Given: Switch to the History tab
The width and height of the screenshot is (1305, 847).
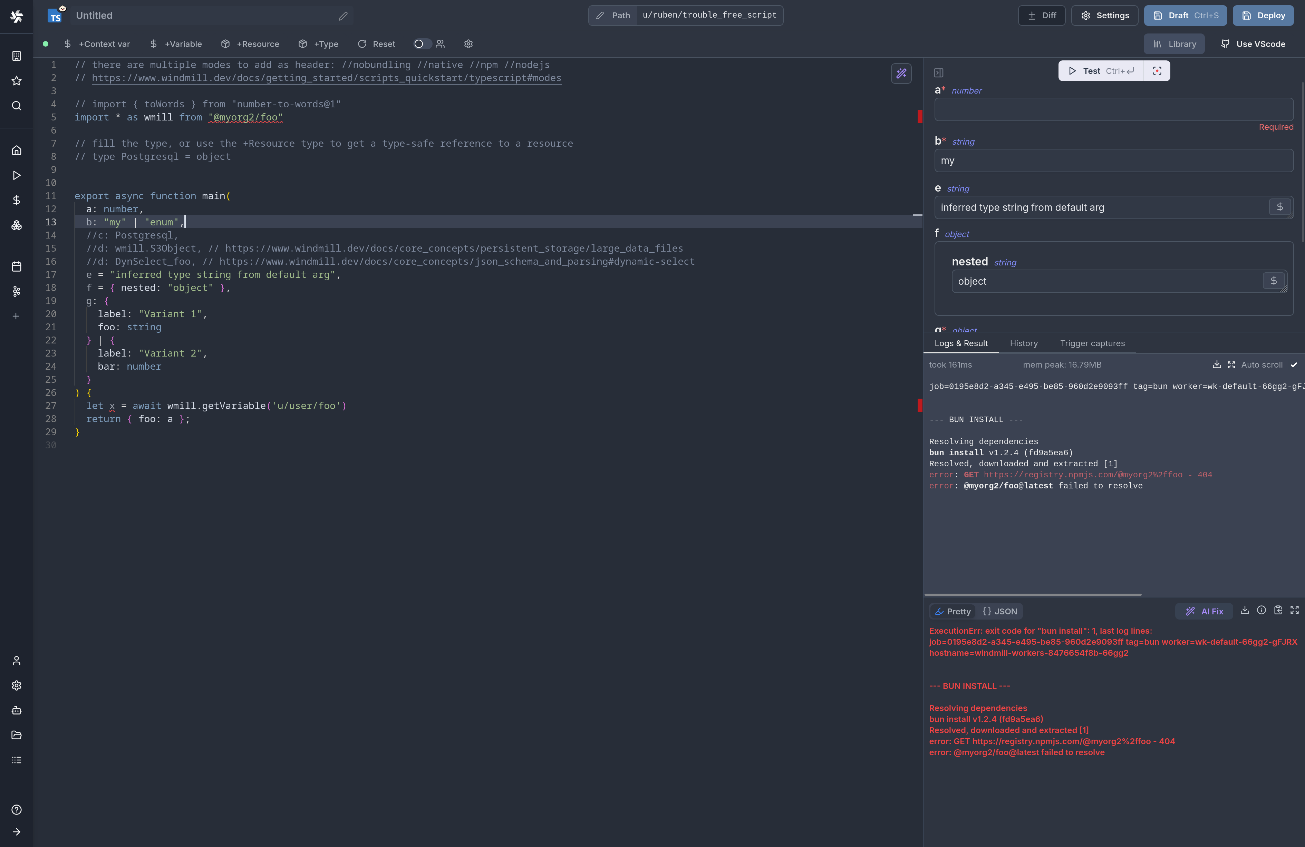Looking at the screenshot, I should point(1024,343).
